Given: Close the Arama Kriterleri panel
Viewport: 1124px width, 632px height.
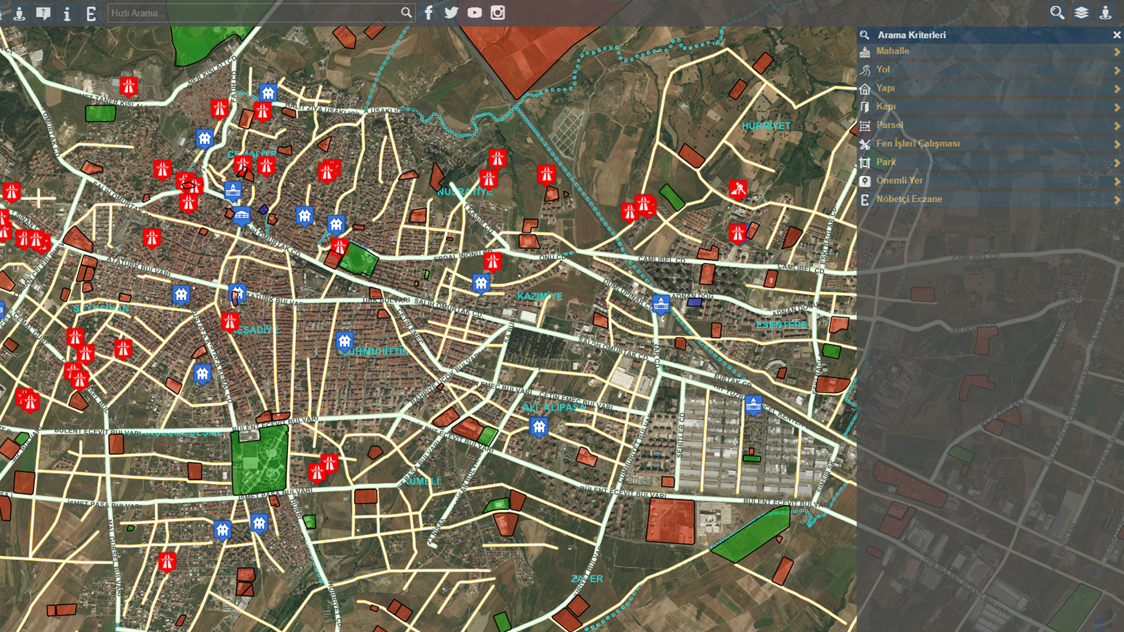Looking at the screenshot, I should pos(1116,35).
